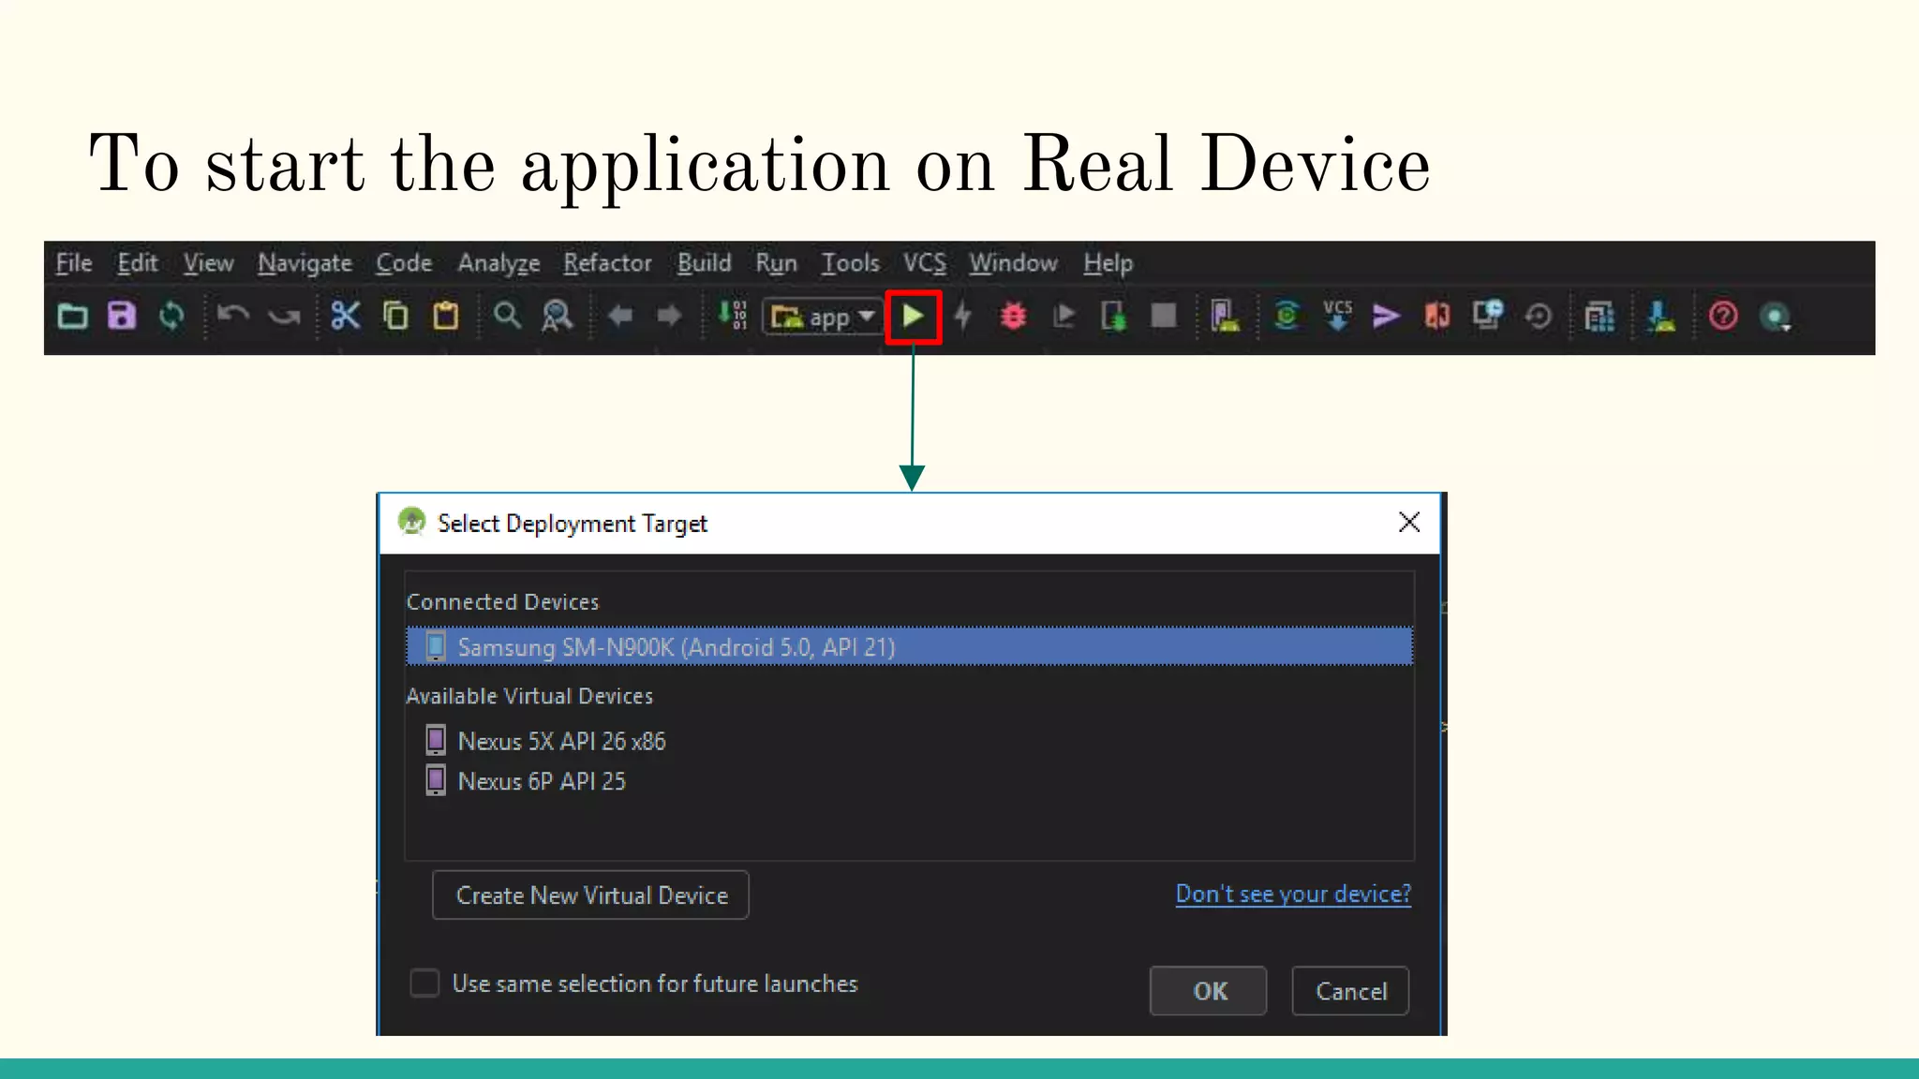
Task: Open the SDK Manager download icon
Action: click(x=1661, y=316)
